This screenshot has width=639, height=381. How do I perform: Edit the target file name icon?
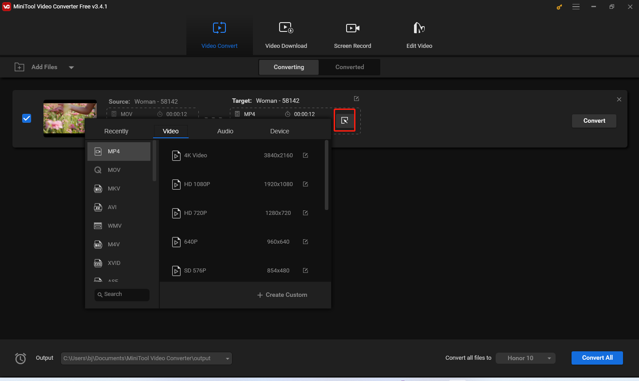click(x=356, y=98)
